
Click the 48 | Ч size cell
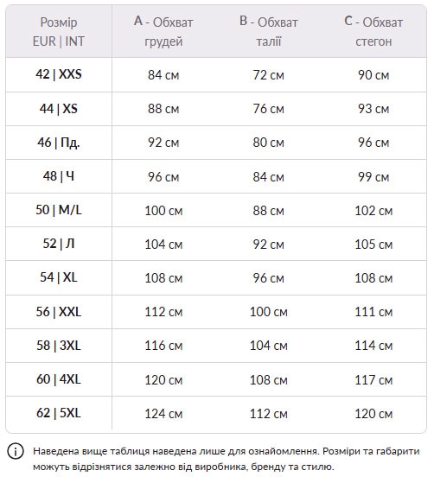click(x=59, y=176)
